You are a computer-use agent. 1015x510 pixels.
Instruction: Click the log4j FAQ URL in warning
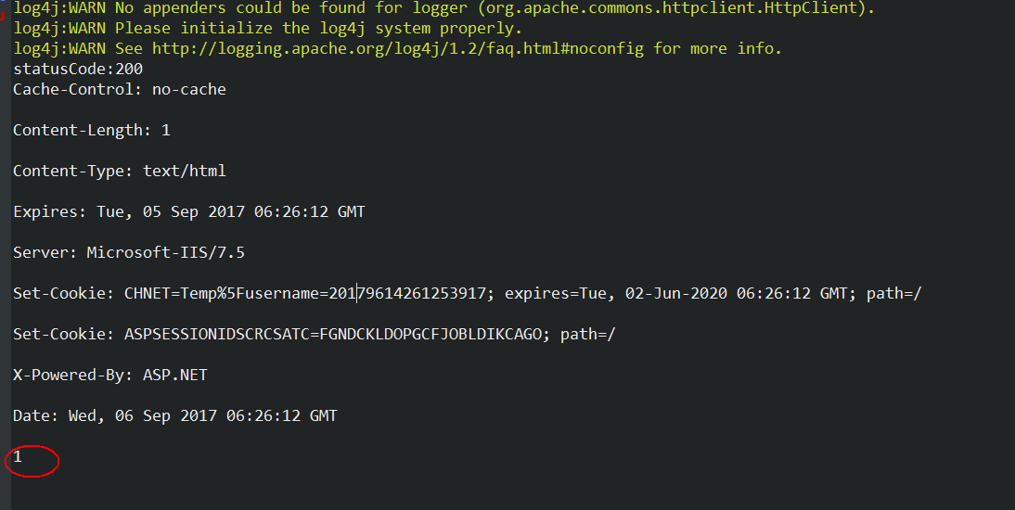tap(398, 48)
